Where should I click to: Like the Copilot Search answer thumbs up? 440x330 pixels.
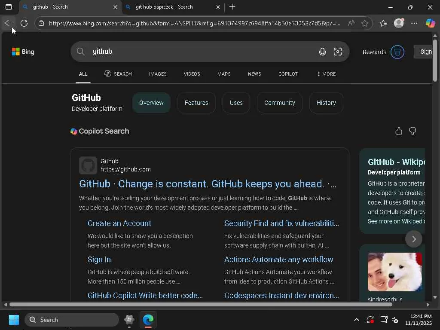[399, 131]
